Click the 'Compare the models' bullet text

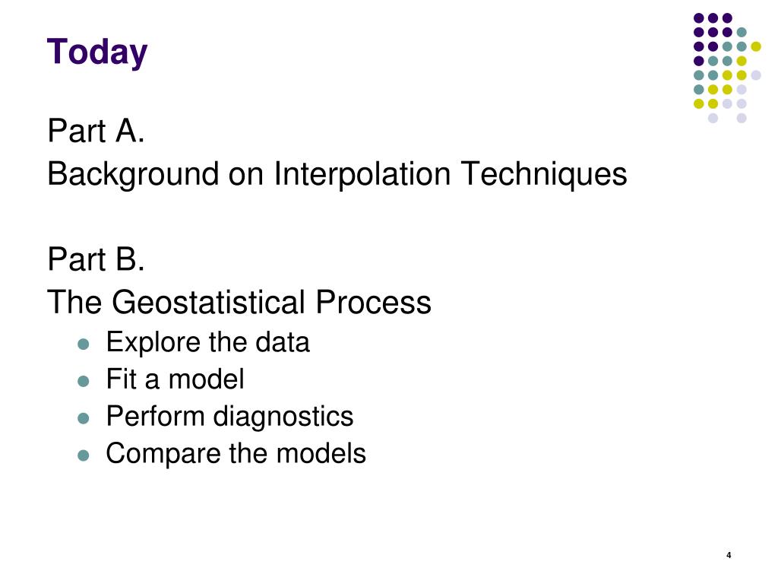click(236, 453)
